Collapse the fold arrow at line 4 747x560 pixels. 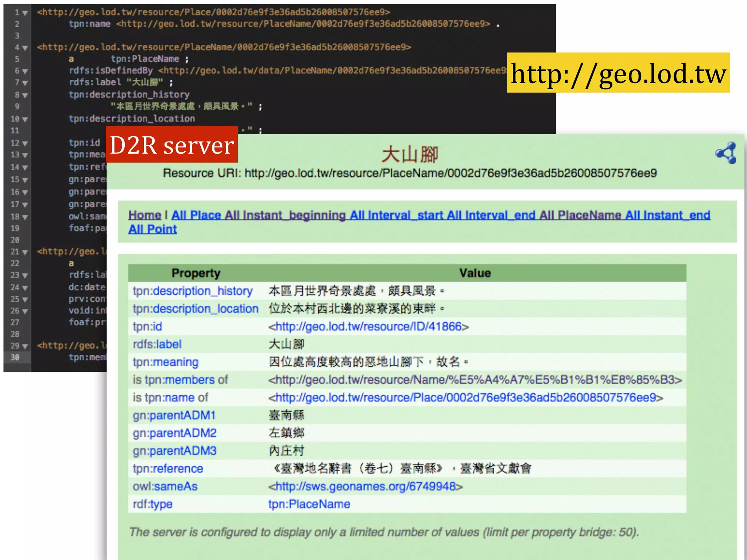pos(25,48)
